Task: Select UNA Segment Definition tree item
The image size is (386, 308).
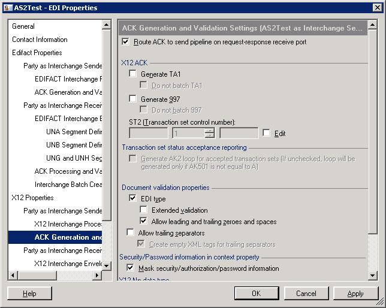Action: pos(74,132)
